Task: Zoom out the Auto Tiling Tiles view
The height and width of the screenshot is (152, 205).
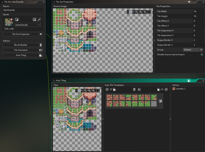Action: pos(85,91)
